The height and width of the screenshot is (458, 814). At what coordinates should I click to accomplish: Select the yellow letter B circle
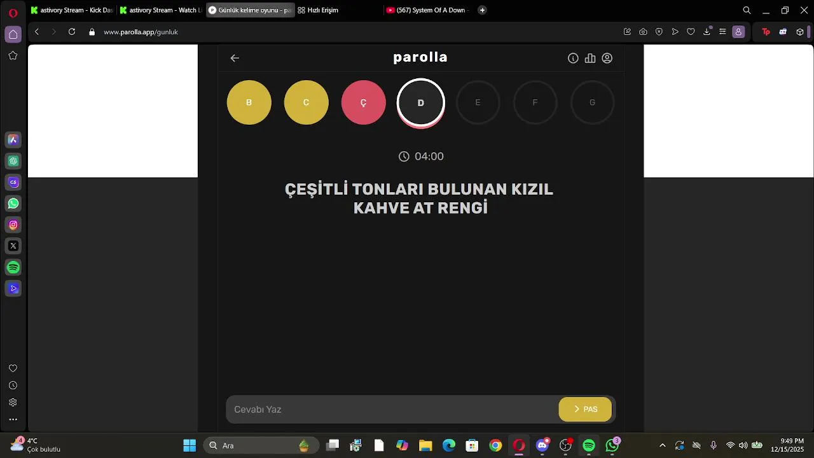(249, 102)
